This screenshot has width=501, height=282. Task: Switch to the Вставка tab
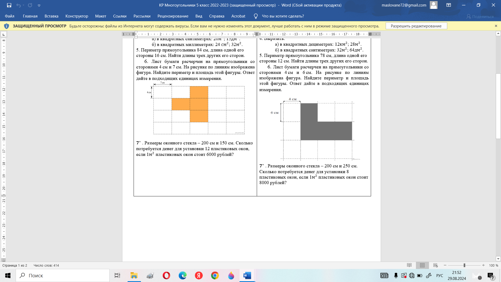[x=51, y=16]
